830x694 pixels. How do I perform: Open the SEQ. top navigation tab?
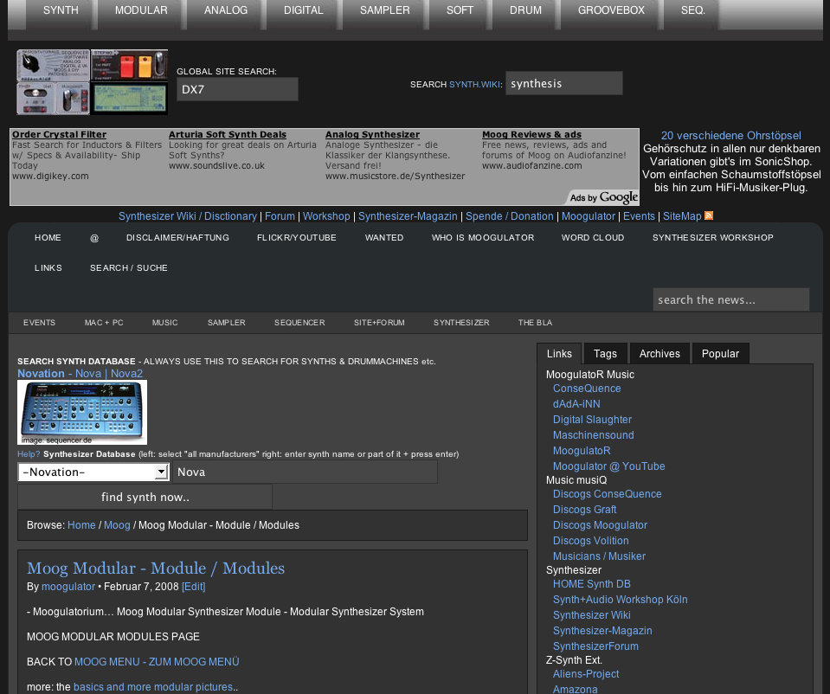693,10
